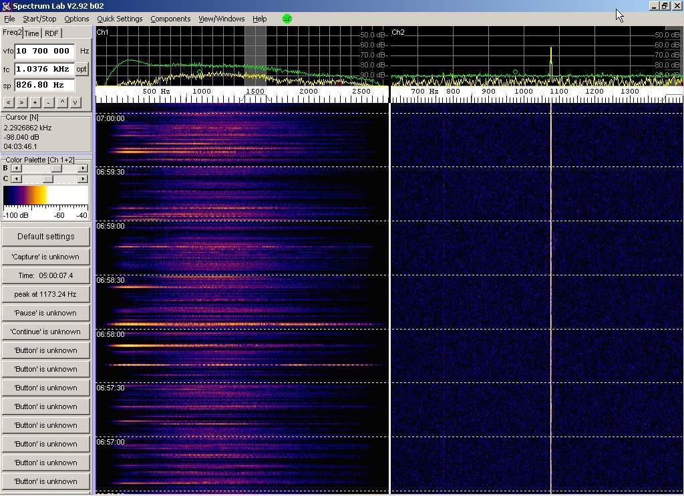The width and height of the screenshot is (684, 496).
Task: Switch to the RDF tab
Action: 51,33
